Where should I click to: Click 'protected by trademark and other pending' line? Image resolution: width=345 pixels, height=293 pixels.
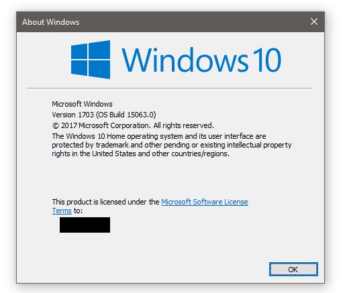tap(172, 145)
